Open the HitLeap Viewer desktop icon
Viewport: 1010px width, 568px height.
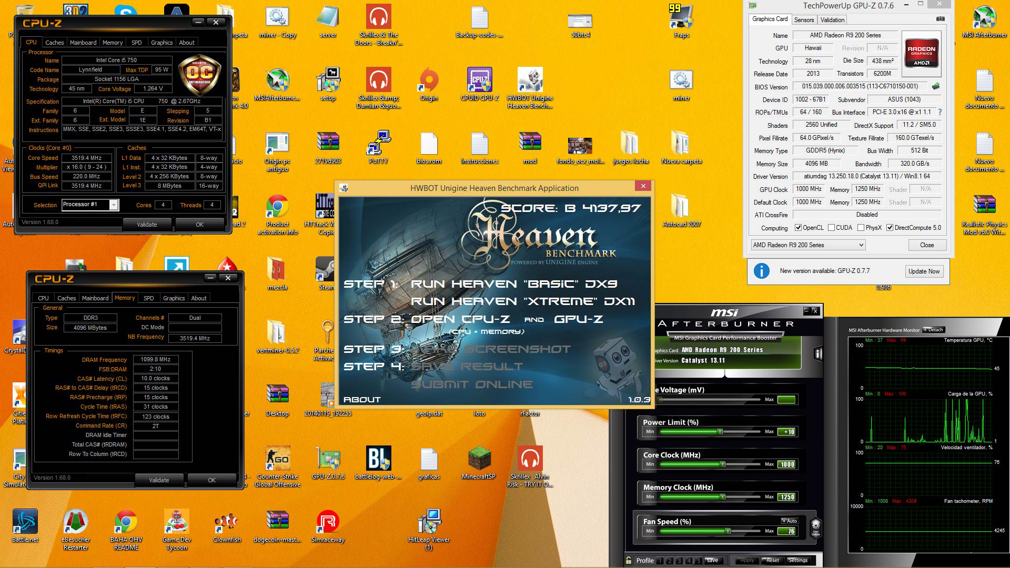(429, 530)
